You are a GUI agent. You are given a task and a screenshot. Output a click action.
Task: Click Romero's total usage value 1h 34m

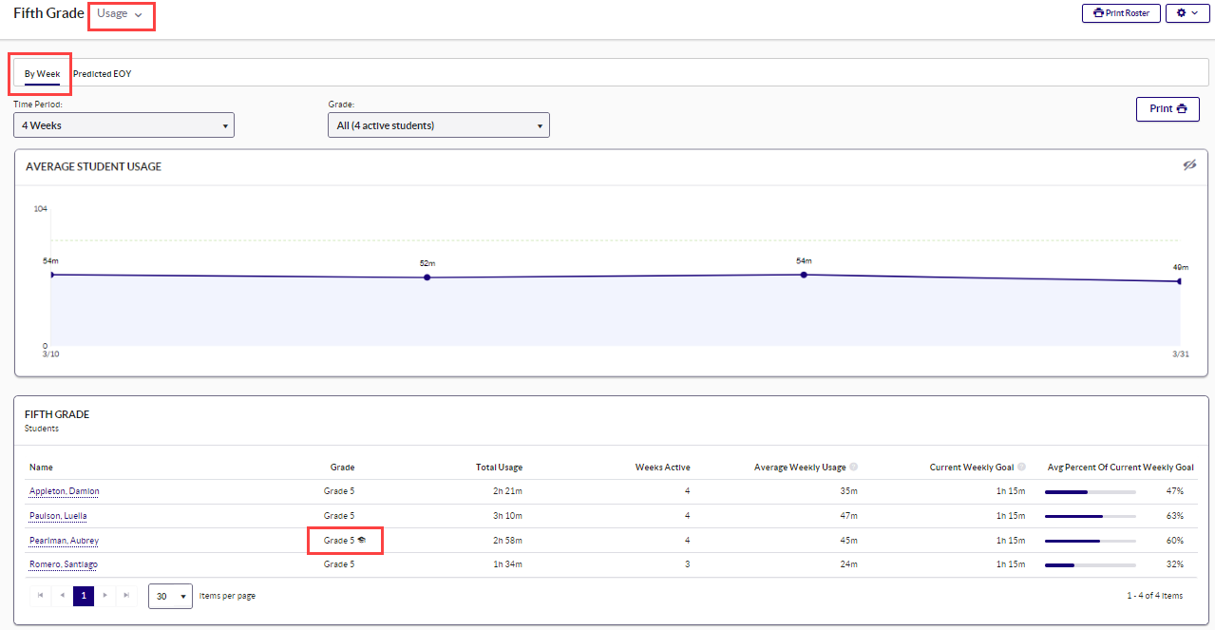pos(508,564)
